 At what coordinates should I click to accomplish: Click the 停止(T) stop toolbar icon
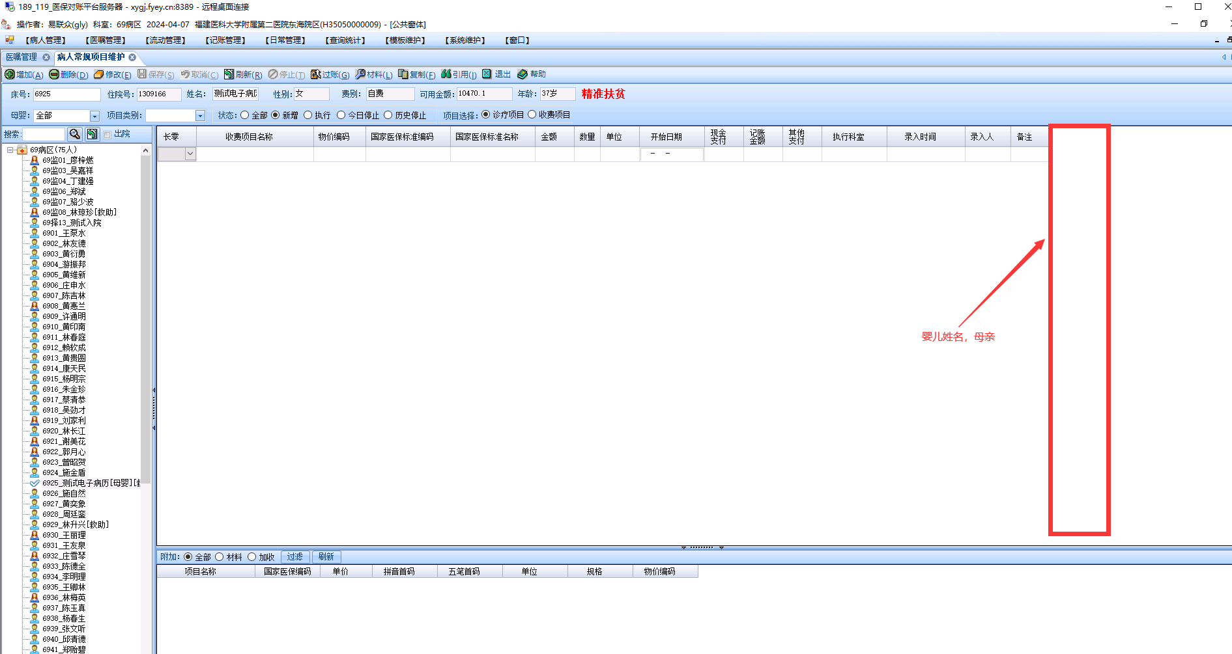273,74
